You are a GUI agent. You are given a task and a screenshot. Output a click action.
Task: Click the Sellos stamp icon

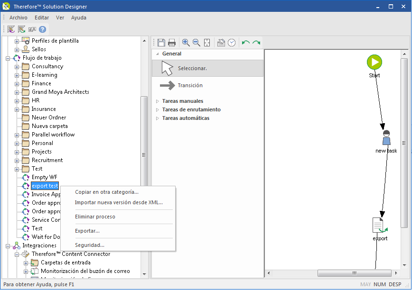click(26, 49)
